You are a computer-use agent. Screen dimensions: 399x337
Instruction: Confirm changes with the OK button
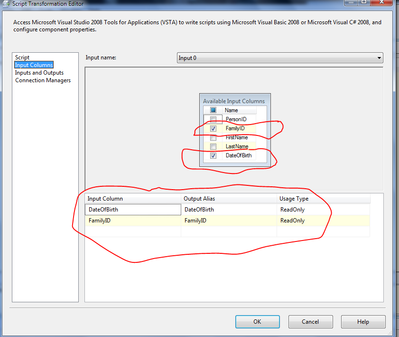257,321
